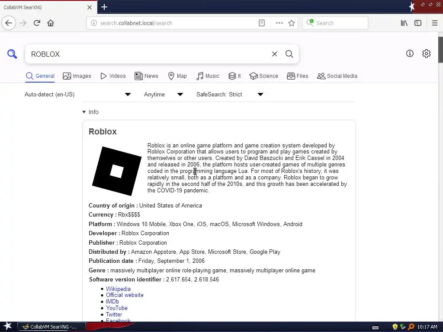
Task: Open the Official website link
Action: (x=125, y=295)
